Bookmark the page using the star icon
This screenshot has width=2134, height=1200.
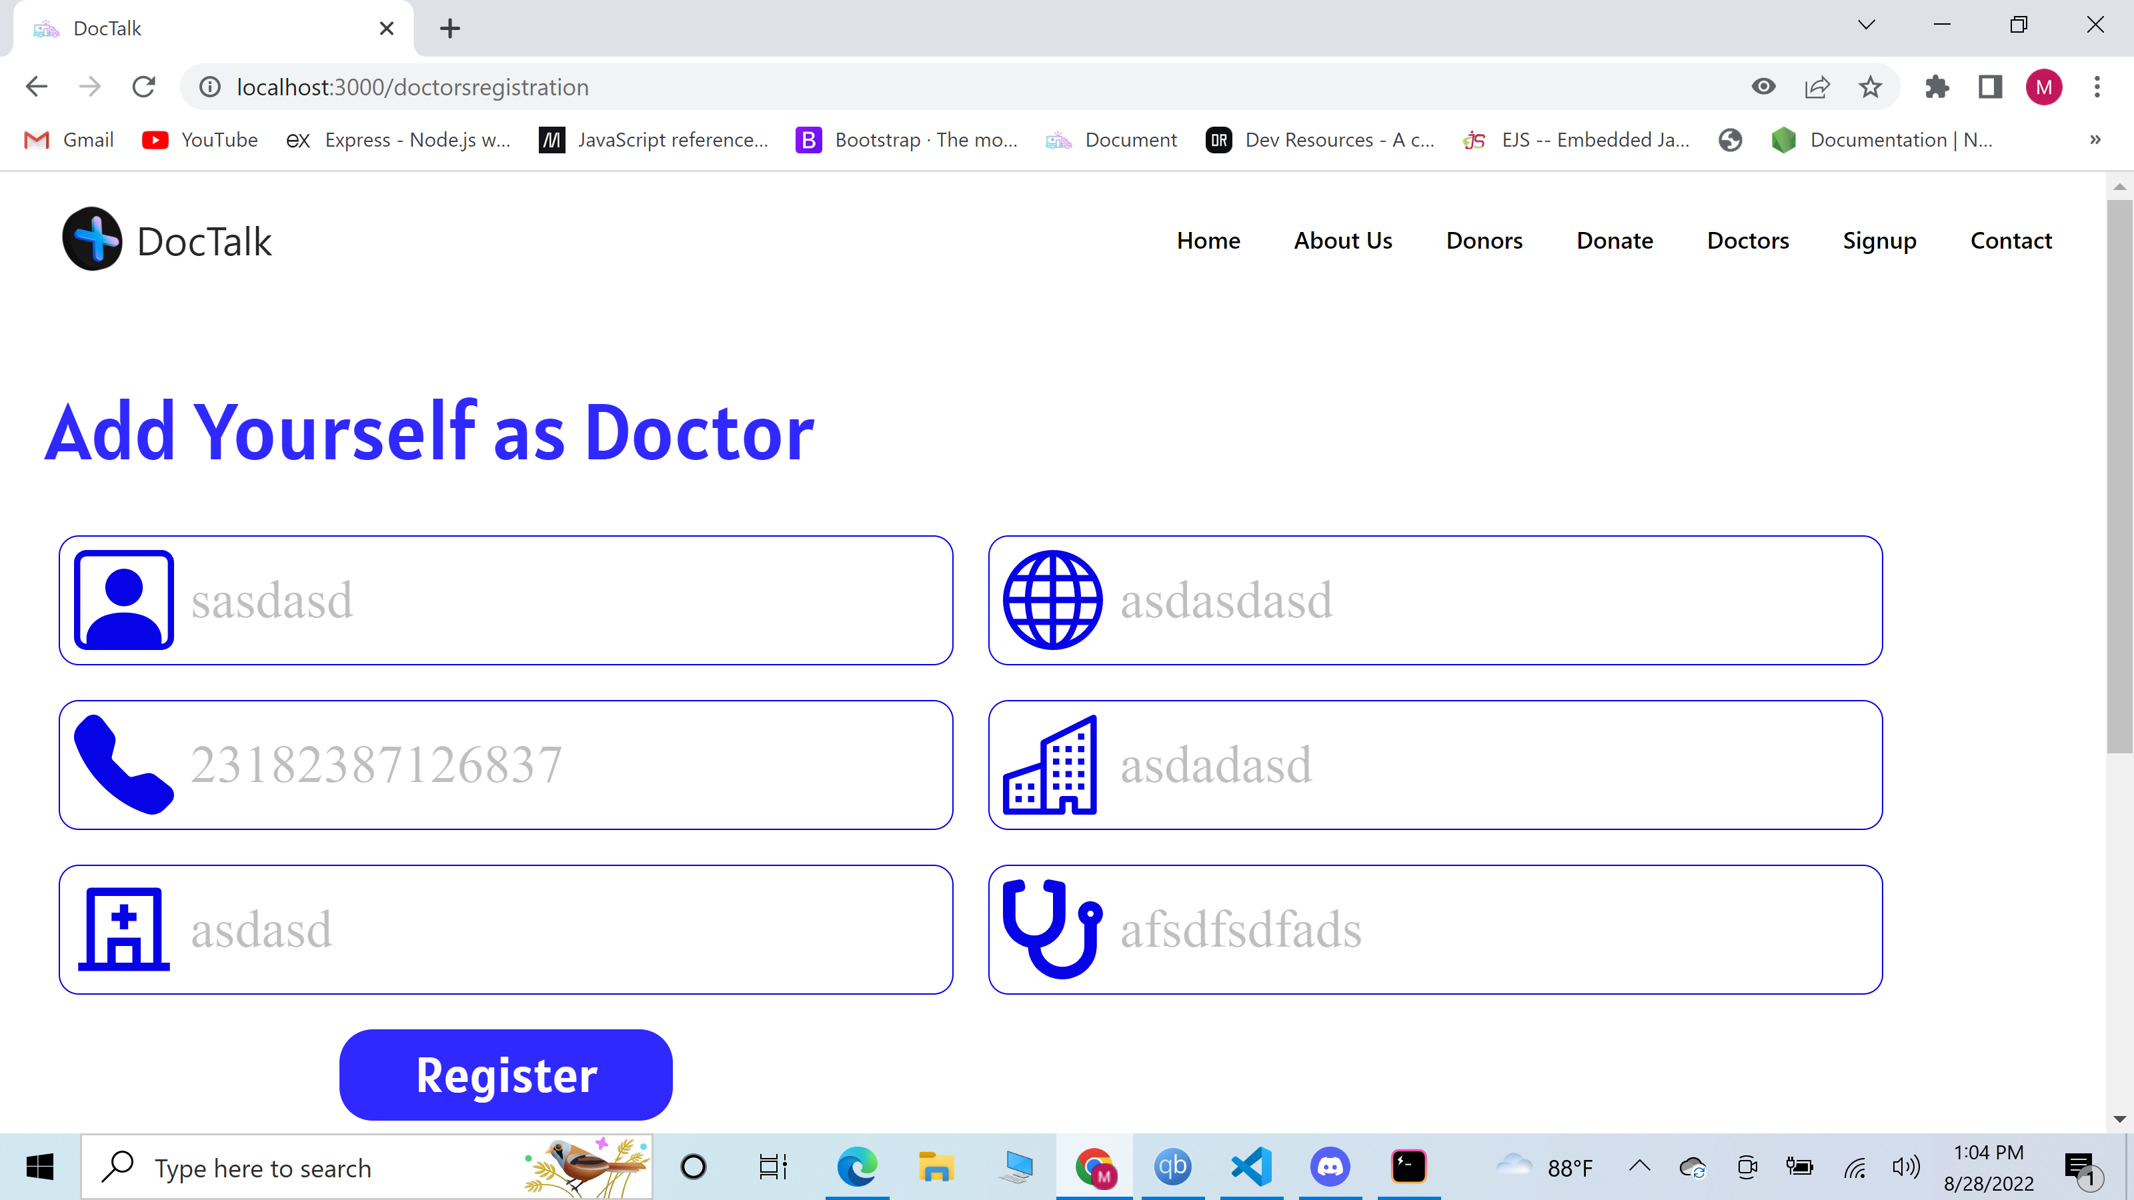pyautogui.click(x=1870, y=86)
